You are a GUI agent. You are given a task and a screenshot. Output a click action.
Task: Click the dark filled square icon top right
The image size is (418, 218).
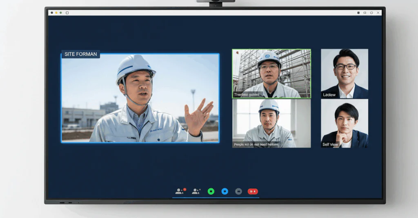click(358, 13)
